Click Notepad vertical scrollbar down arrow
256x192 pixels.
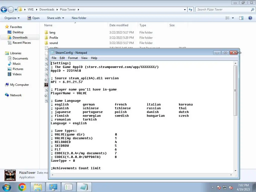click(235, 171)
